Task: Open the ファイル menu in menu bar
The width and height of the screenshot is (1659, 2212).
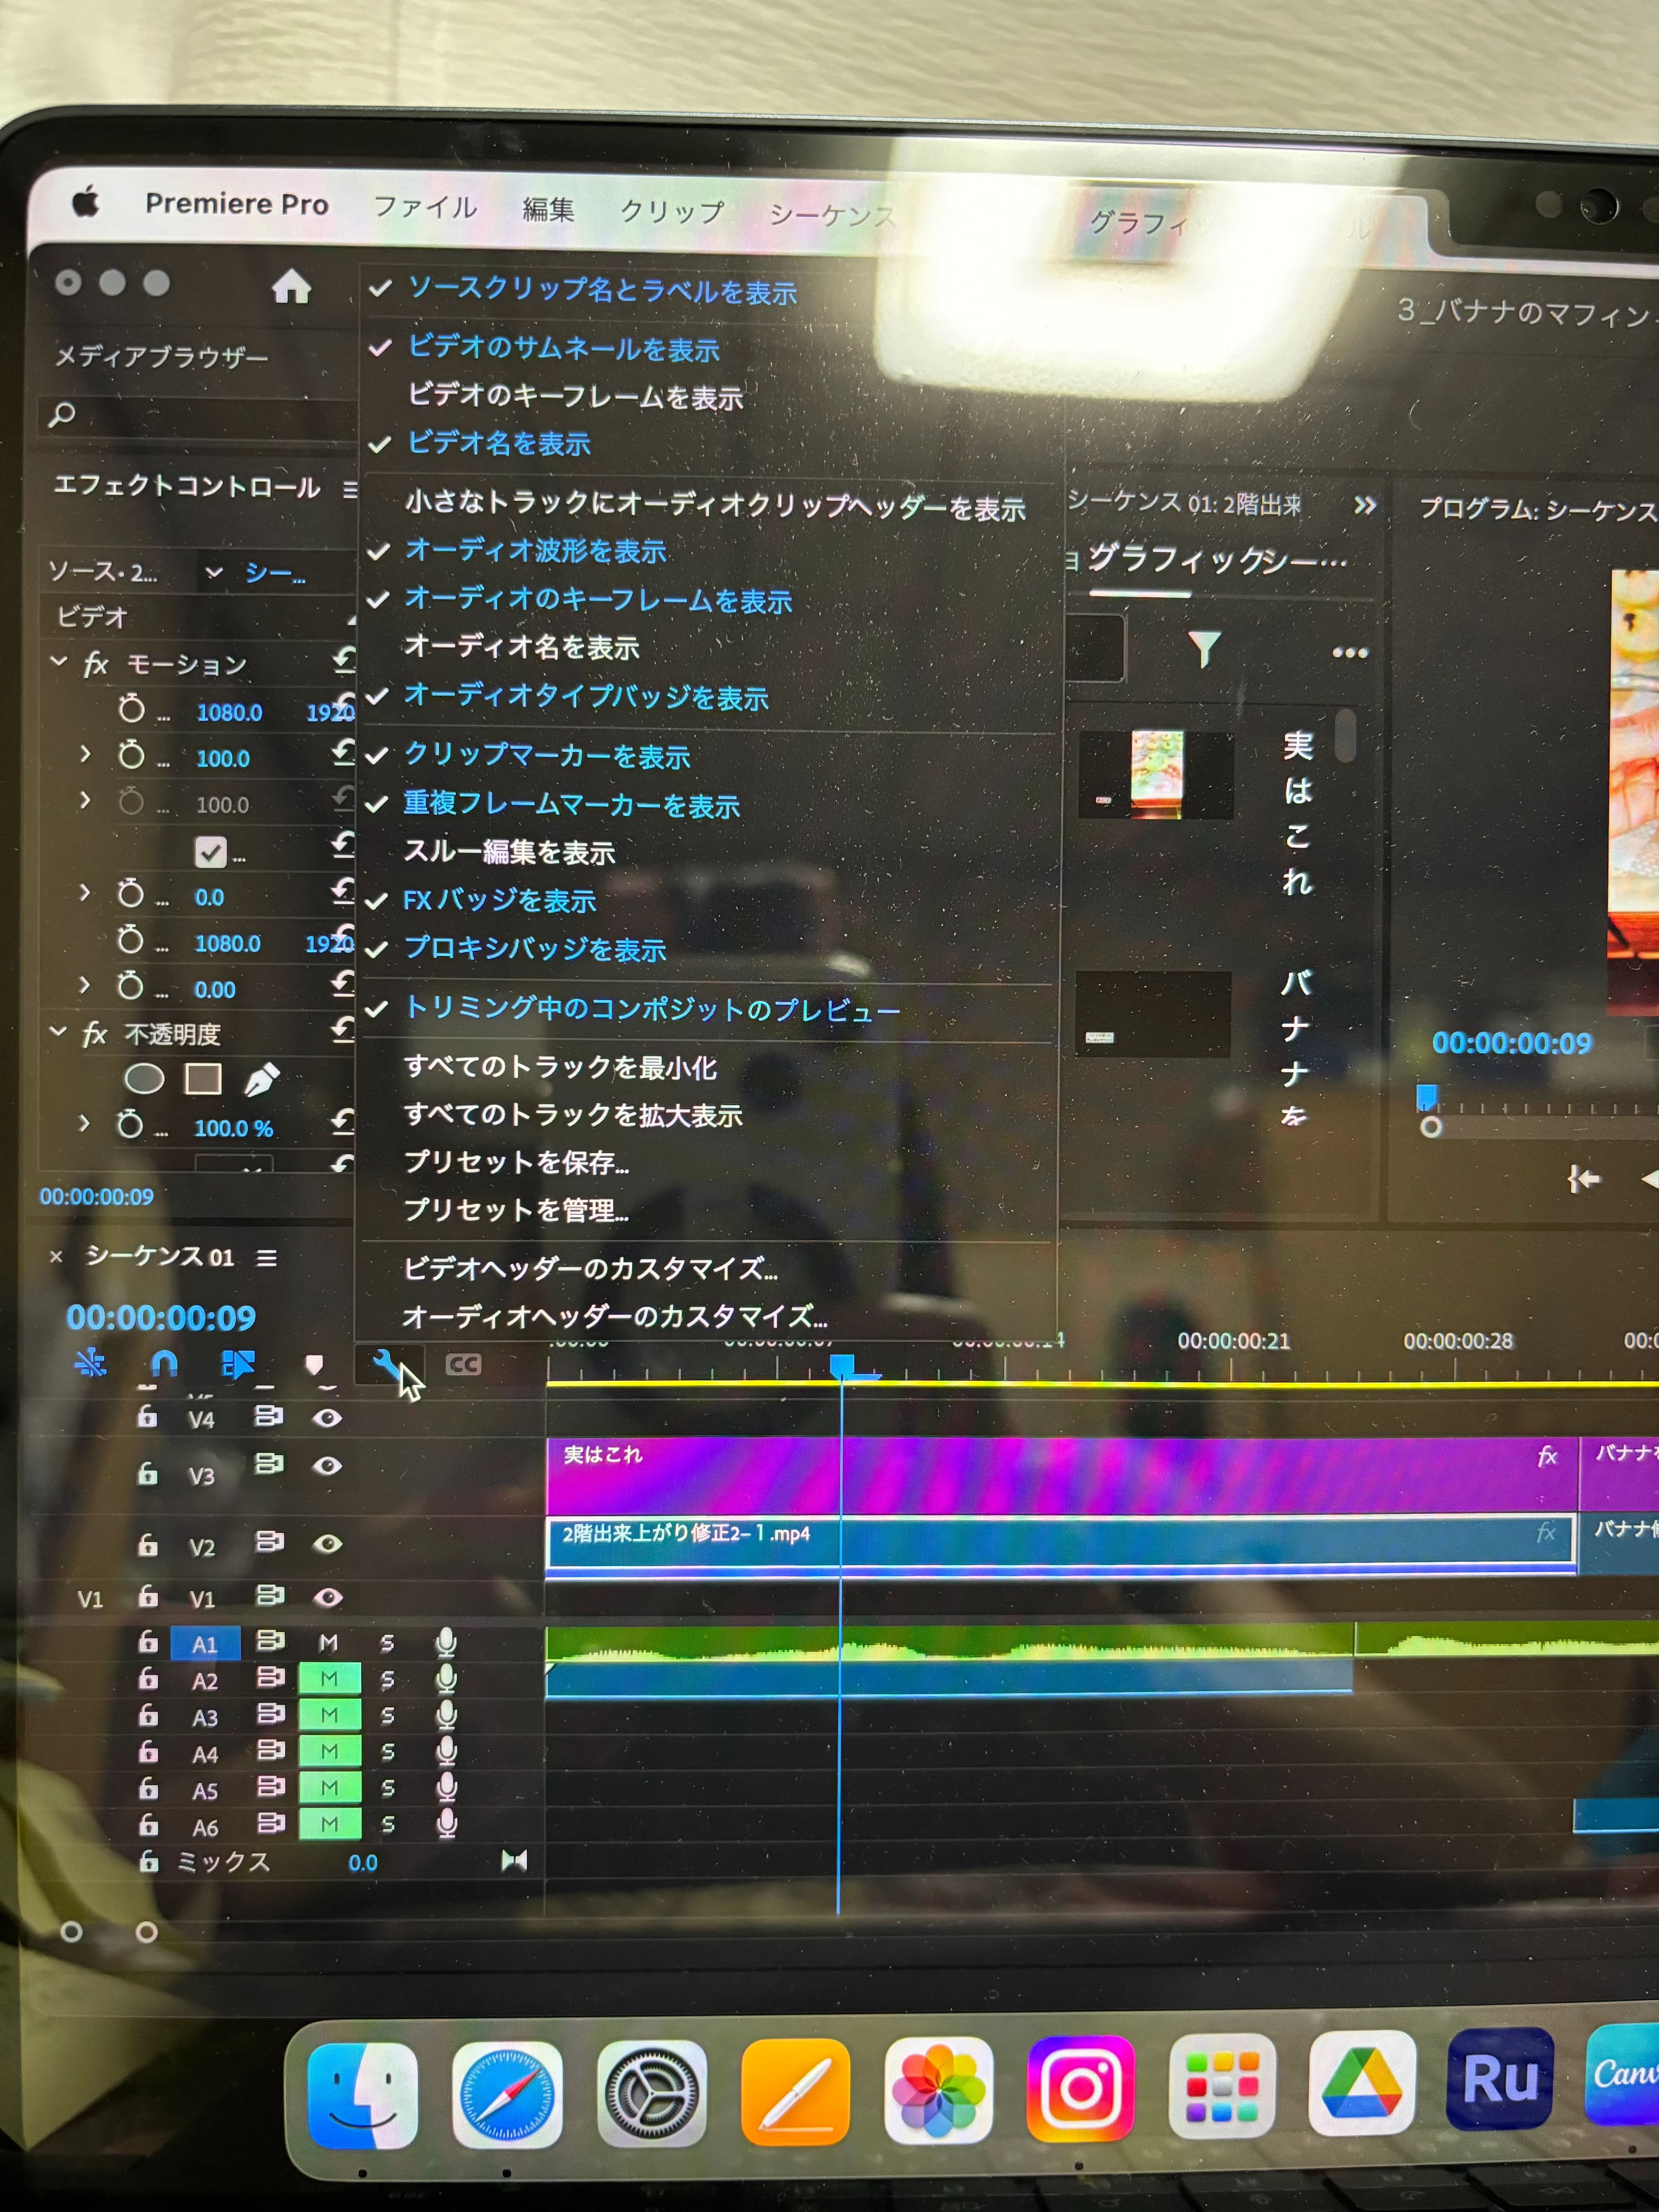Action: point(425,208)
